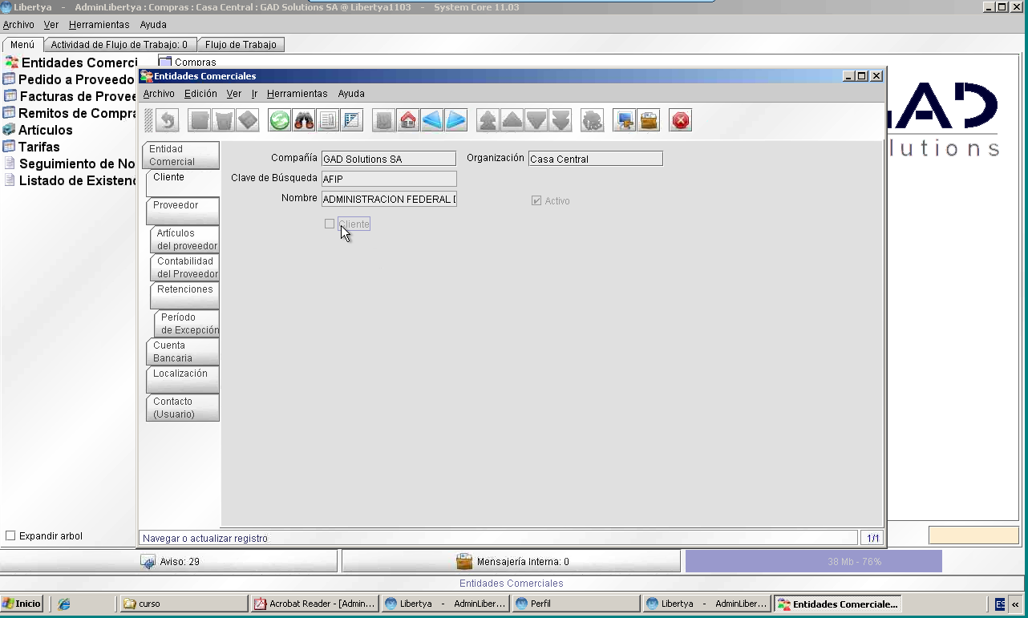The width and height of the screenshot is (1028, 618).
Task: Click the memory usage progress bar
Action: [814, 561]
